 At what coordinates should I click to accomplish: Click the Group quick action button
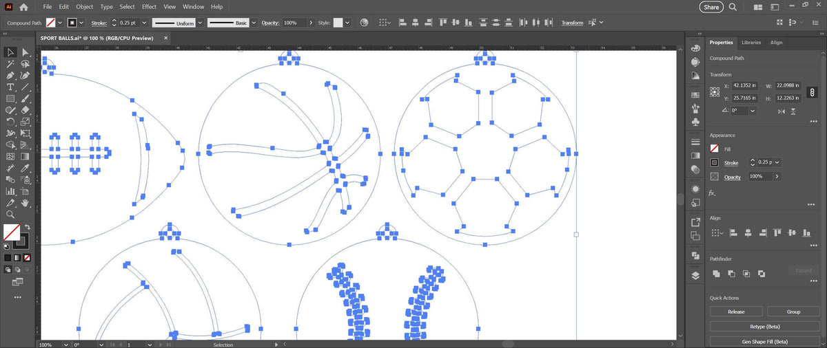(793, 312)
